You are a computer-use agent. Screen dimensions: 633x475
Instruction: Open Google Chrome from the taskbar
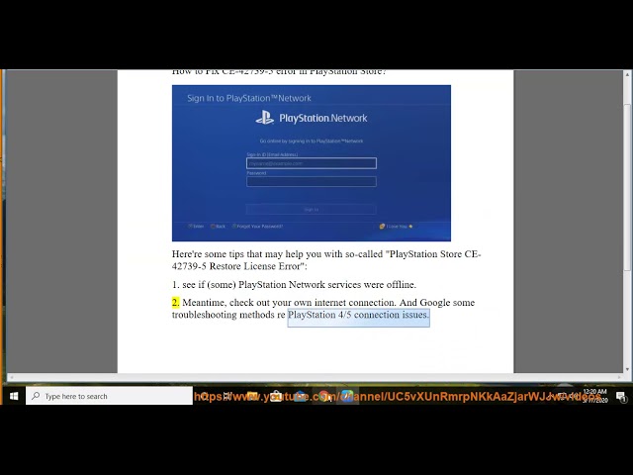(x=323, y=396)
